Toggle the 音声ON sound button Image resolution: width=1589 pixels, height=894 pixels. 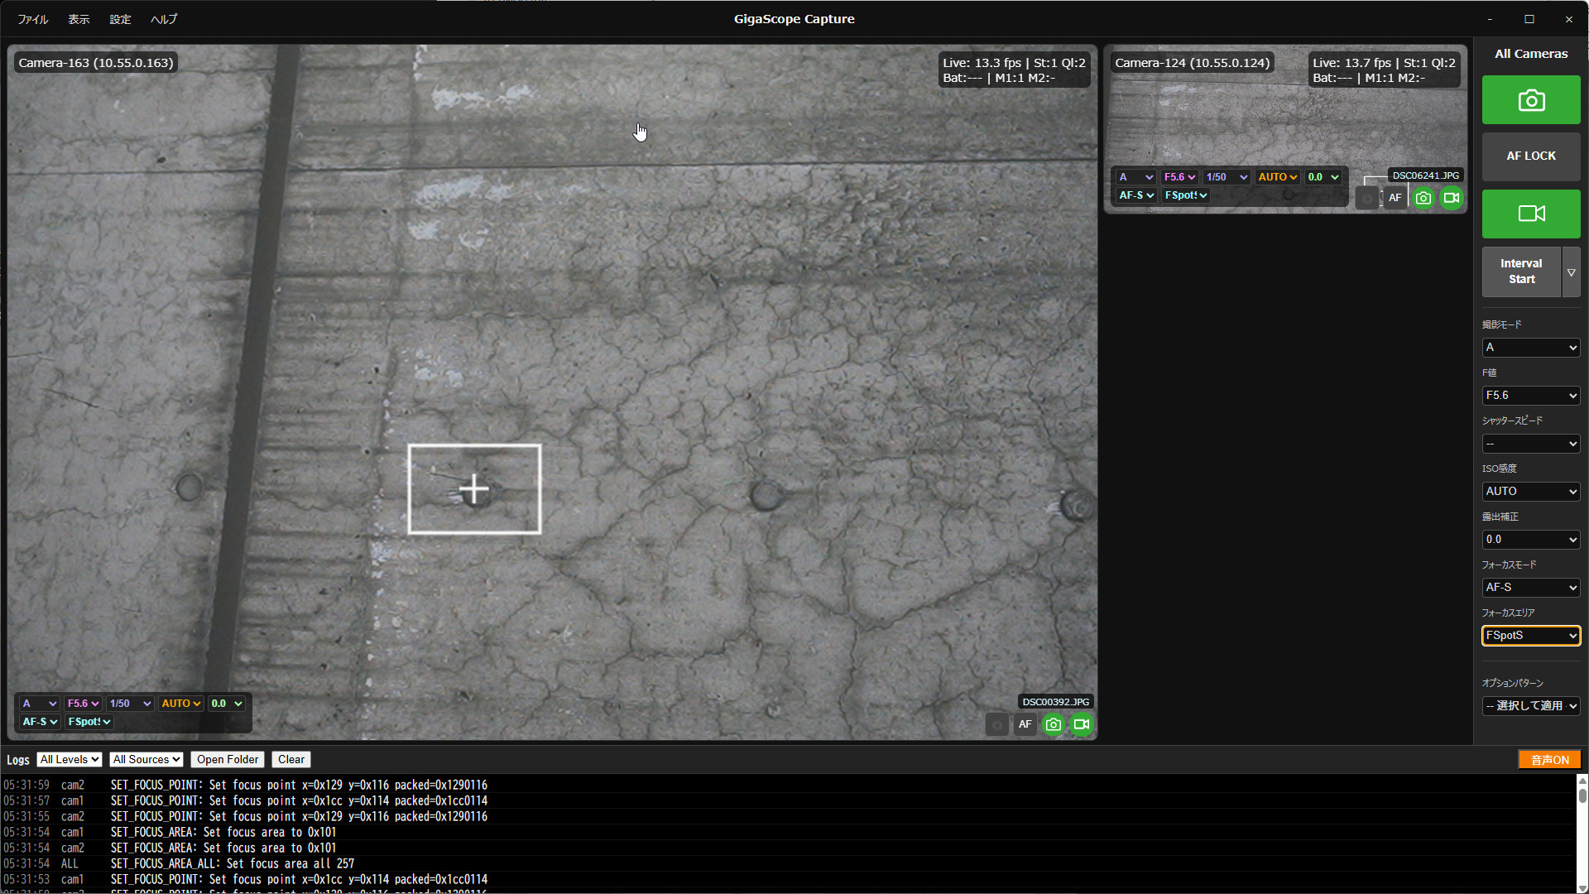1549,760
